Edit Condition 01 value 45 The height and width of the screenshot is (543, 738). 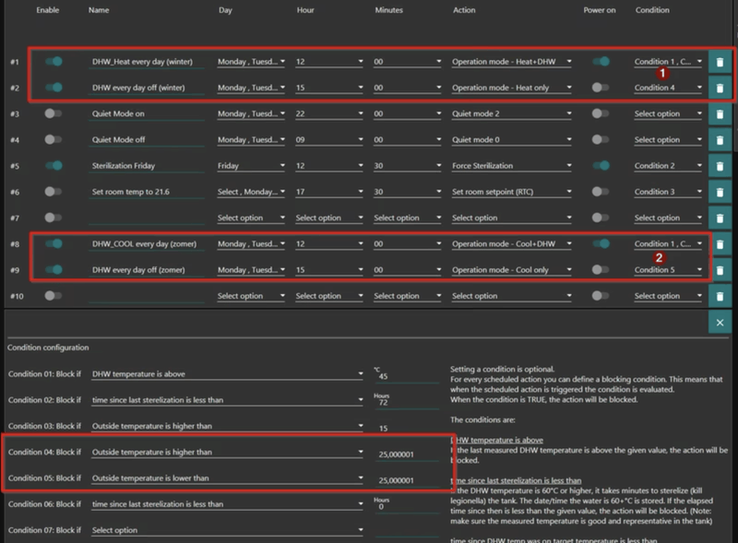click(x=406, y=376)
